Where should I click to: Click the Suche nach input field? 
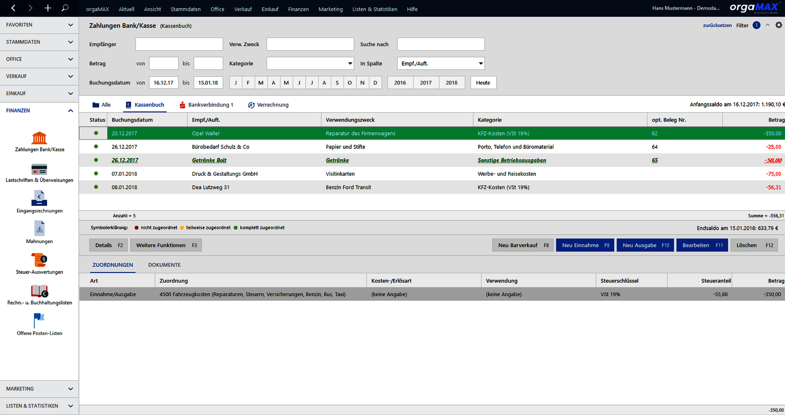pyautogui.click(x=441, y=44)
